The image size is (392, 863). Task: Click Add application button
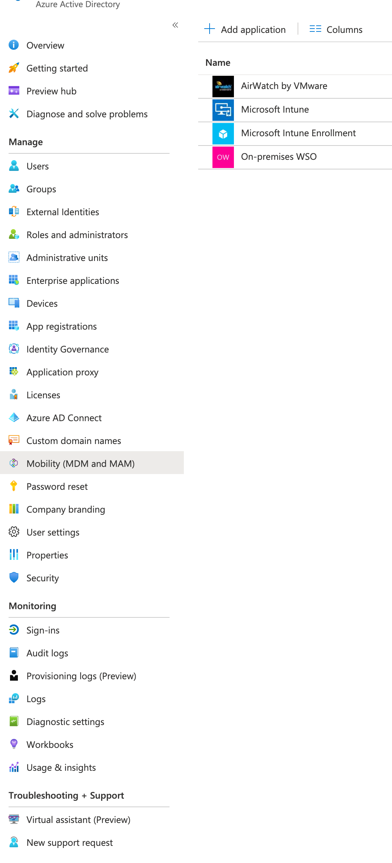245,29
